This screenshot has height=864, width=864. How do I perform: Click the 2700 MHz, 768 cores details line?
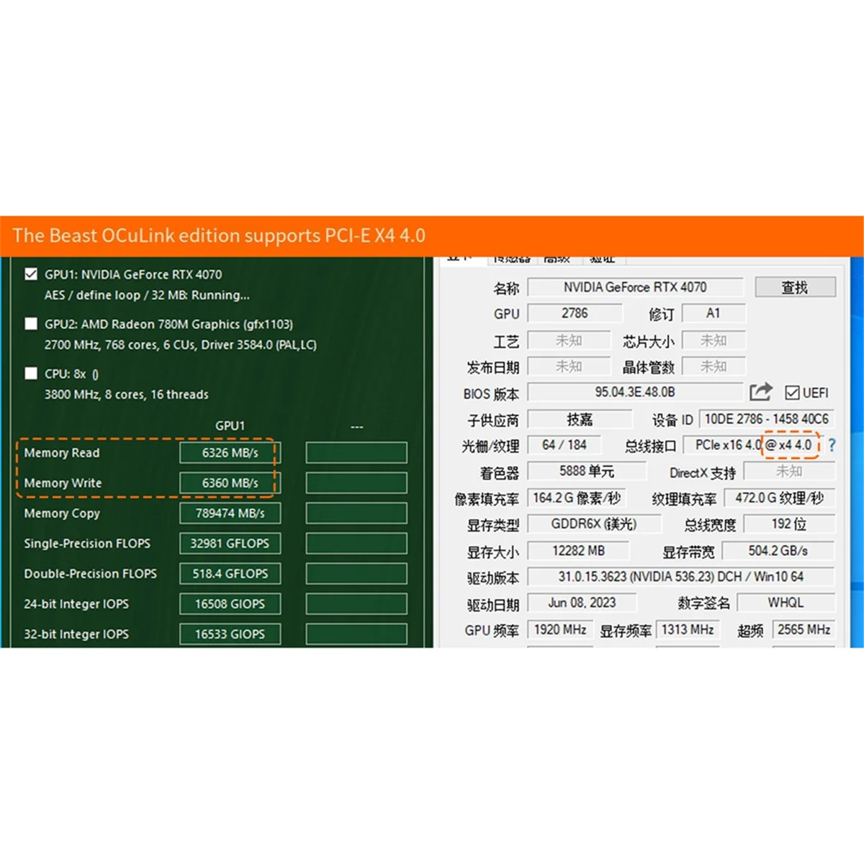180,345
